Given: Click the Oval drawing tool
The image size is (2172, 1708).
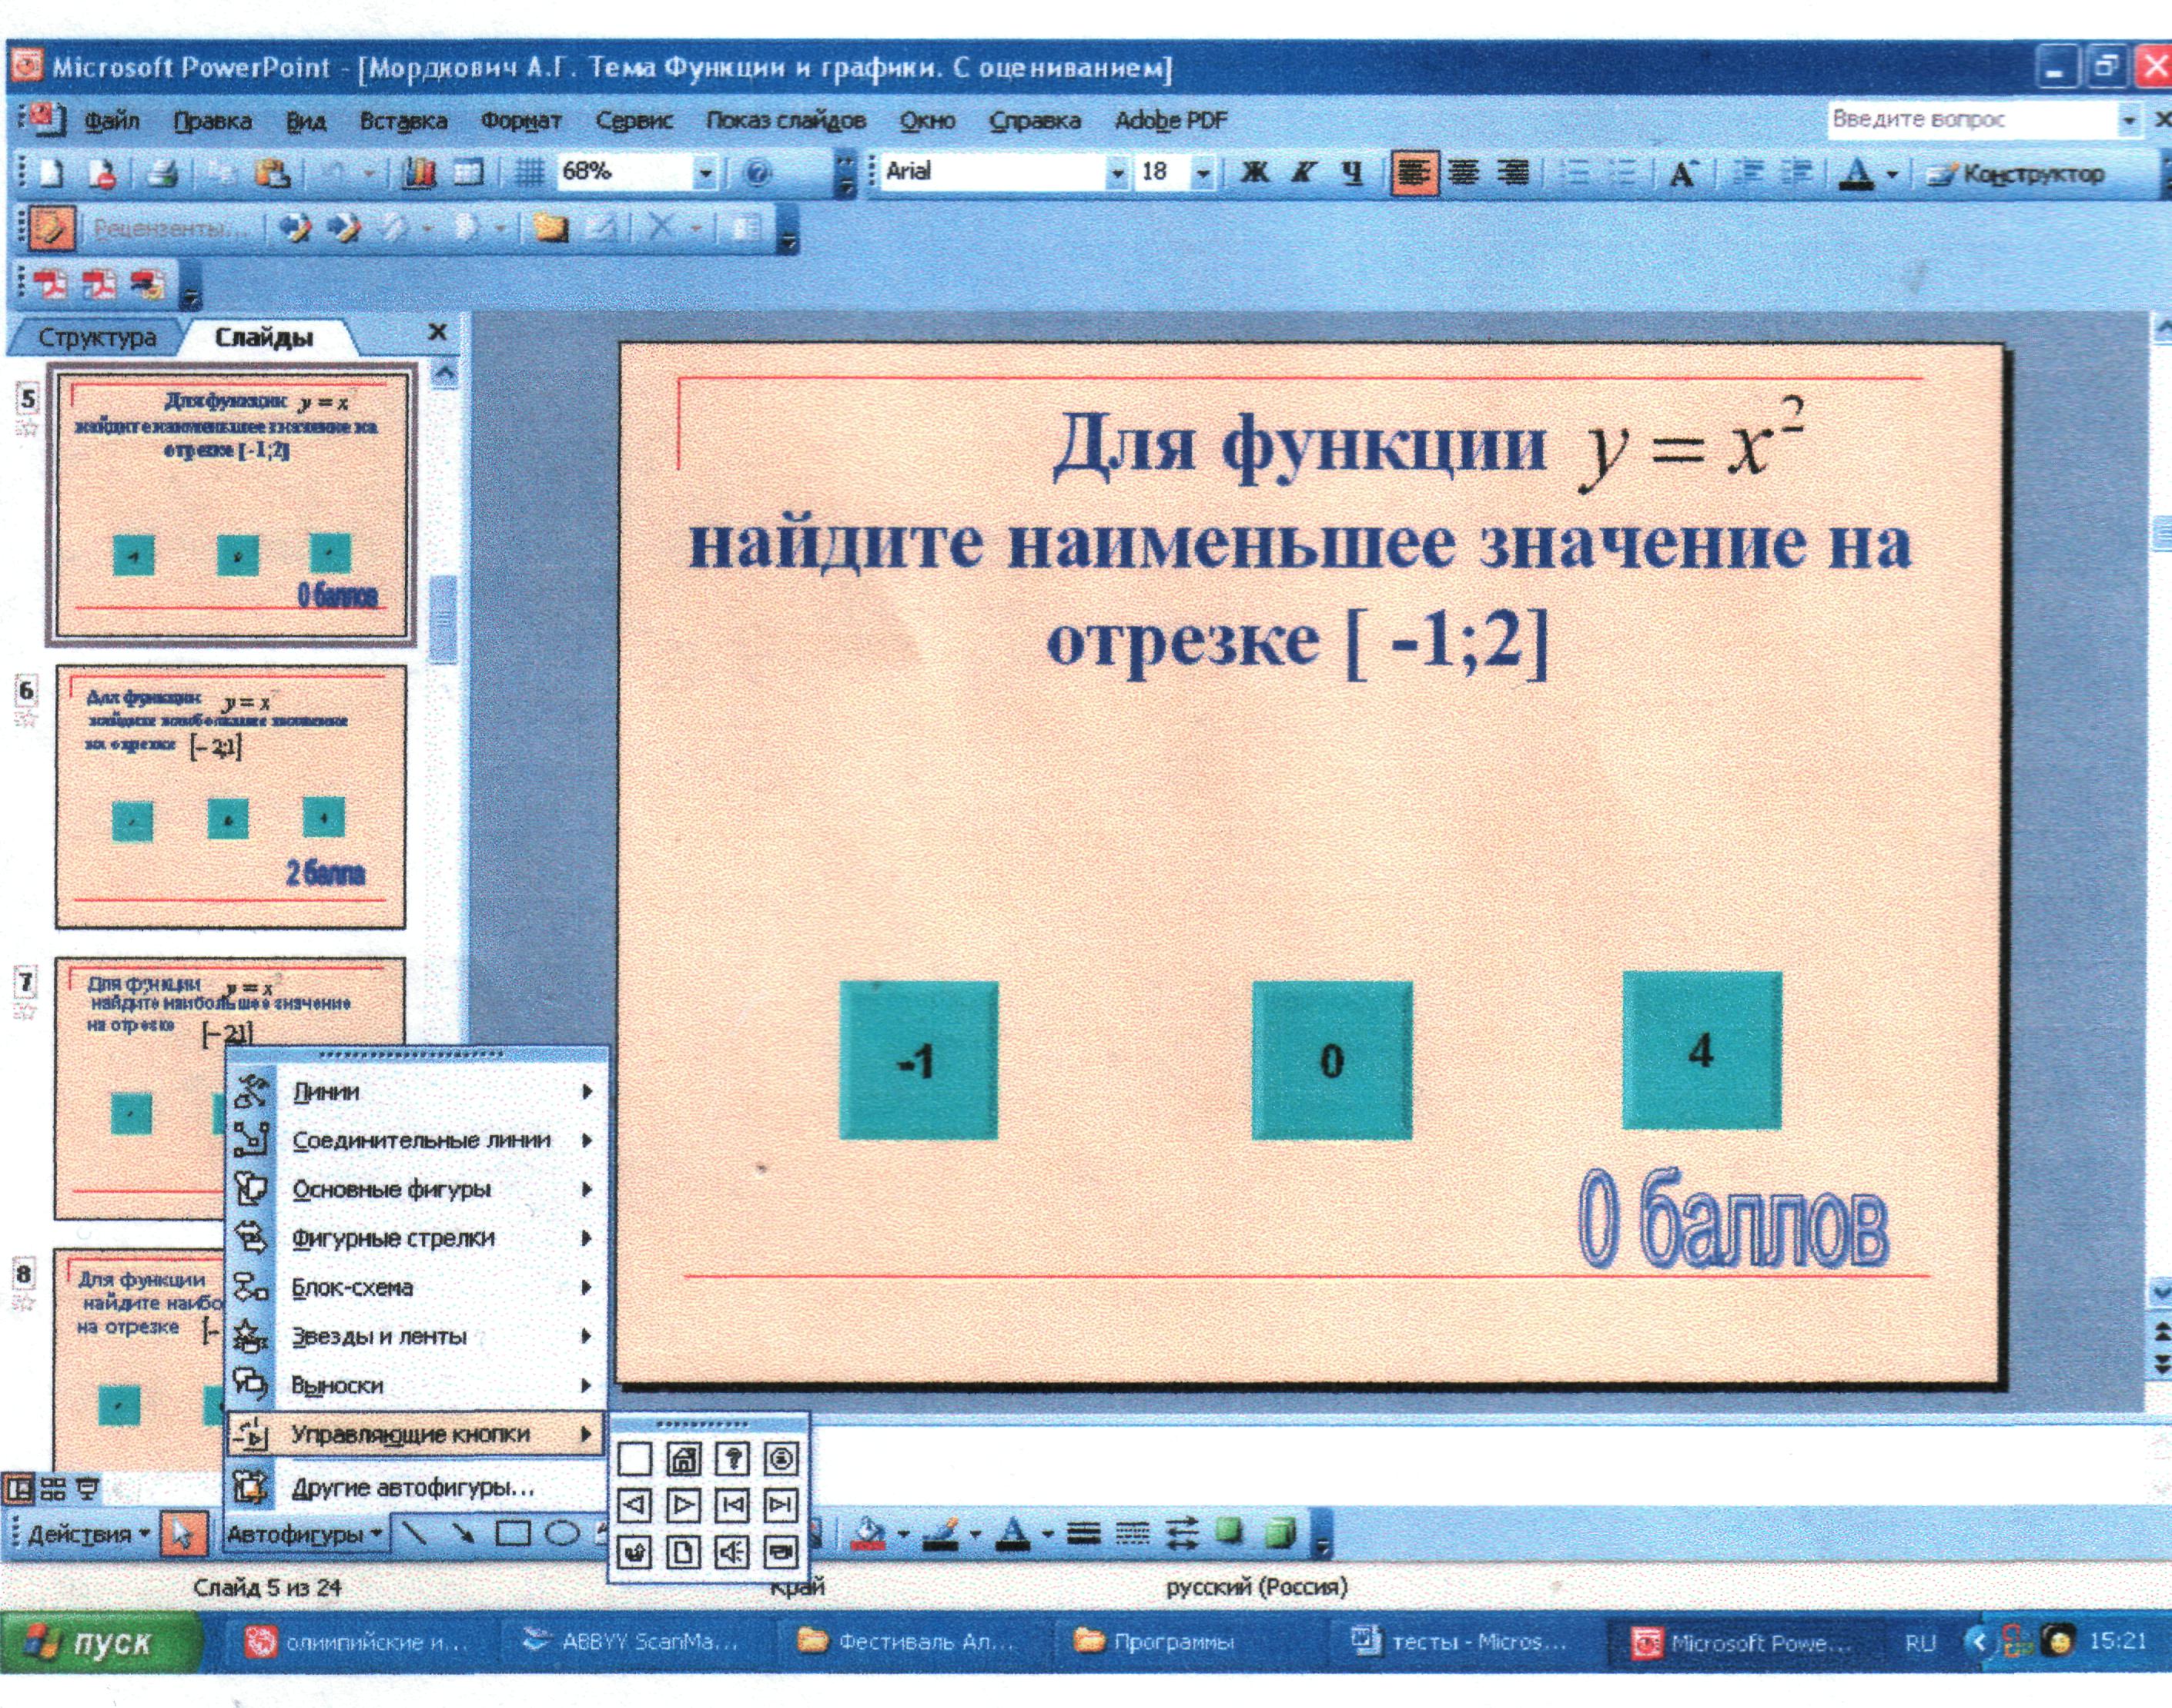Looking at the screenshot, I should 562,1533.
